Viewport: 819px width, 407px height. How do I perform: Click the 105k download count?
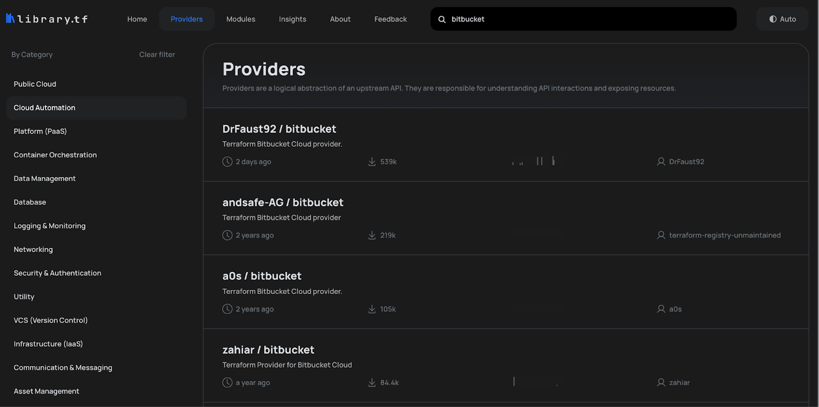click(388, 309)
